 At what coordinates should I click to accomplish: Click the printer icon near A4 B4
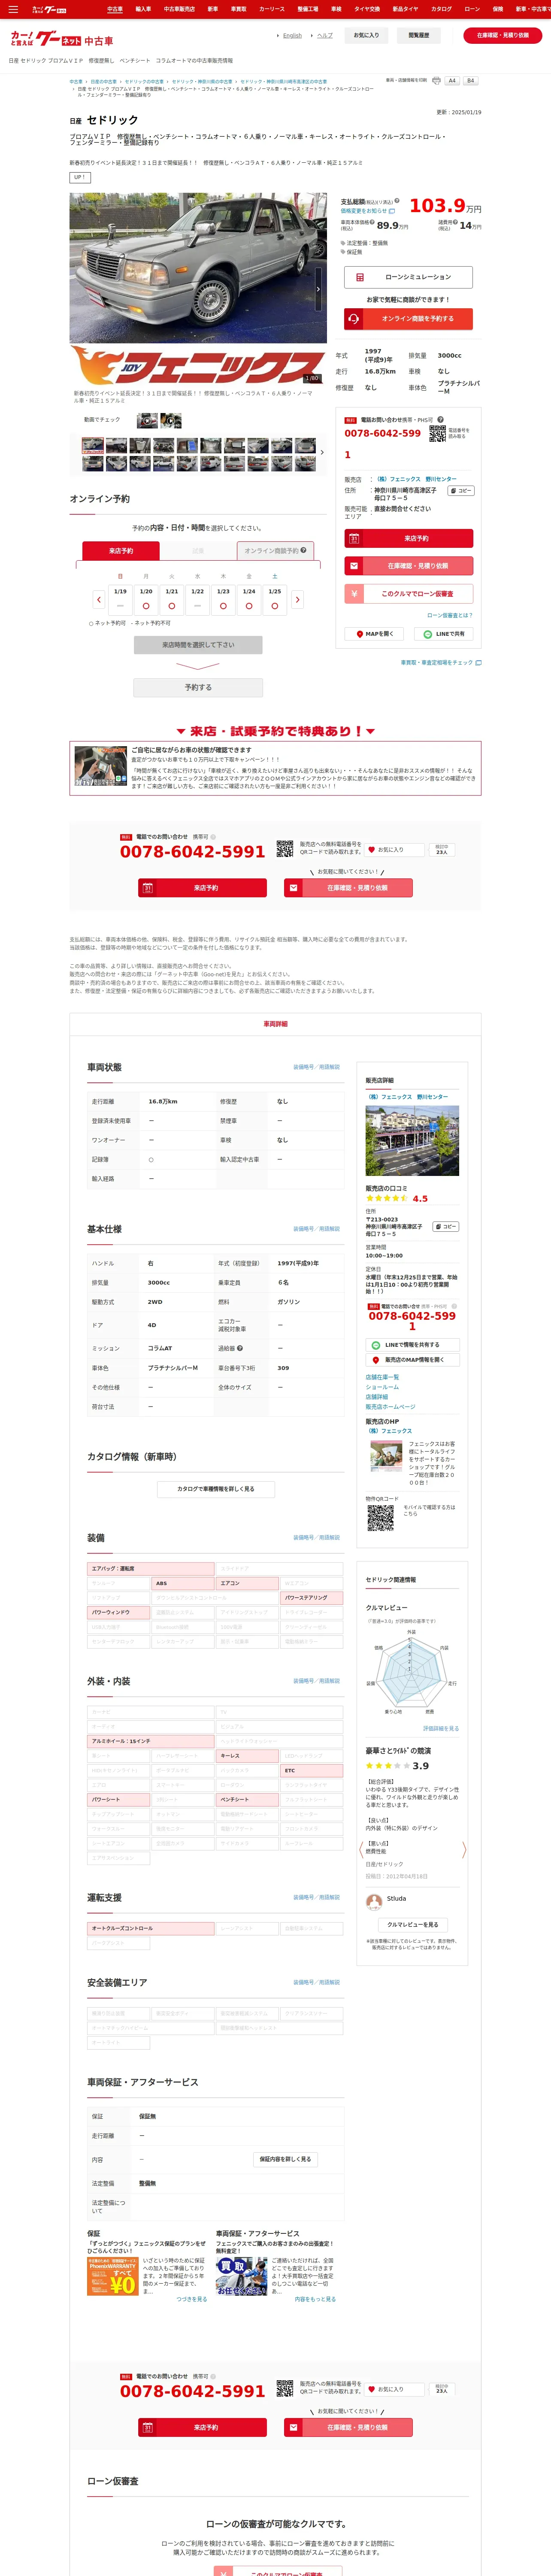click(436, 81)
